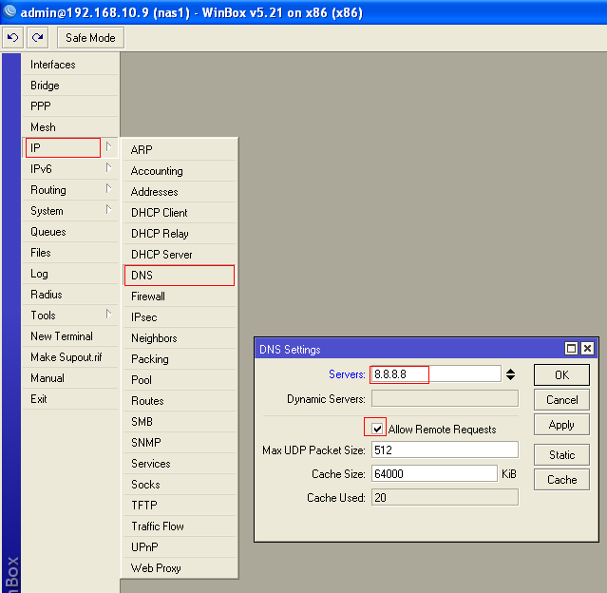
Task: Open Interfaces from the sidebar
Action: click(x=53, y=65)
